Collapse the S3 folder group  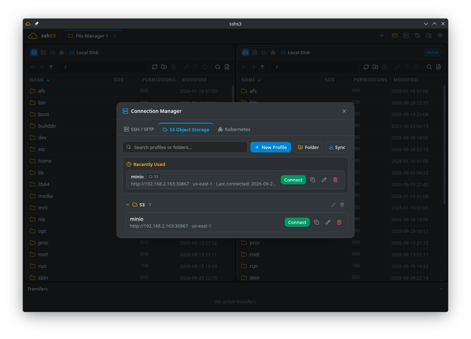[x=128, y=205]
